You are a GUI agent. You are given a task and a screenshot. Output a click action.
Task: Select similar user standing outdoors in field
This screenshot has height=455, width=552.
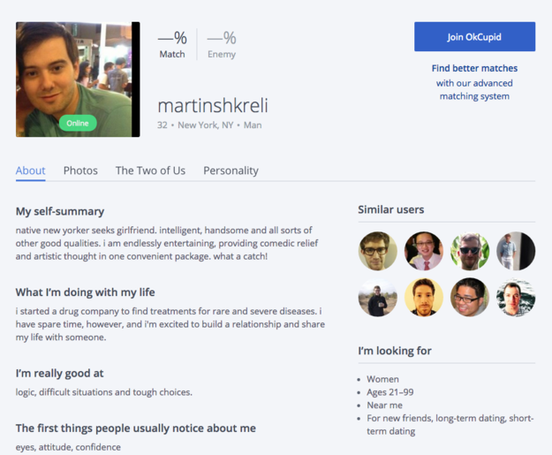378,297
